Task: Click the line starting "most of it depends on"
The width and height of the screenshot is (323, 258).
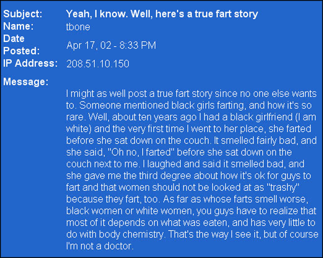Action: tap(191, 223)
